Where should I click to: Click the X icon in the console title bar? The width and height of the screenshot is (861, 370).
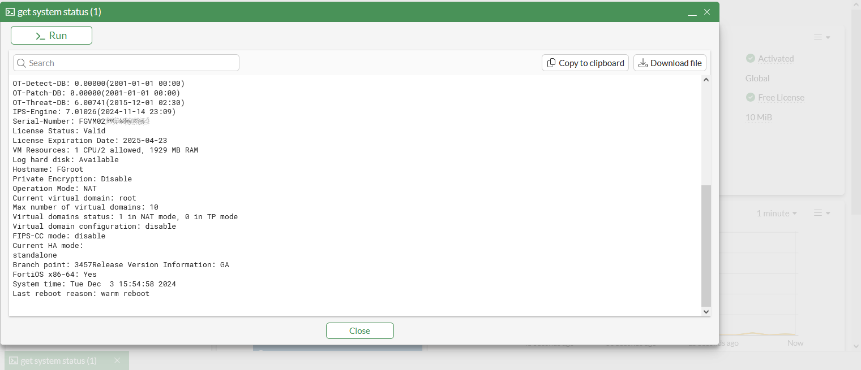(707, 12)
